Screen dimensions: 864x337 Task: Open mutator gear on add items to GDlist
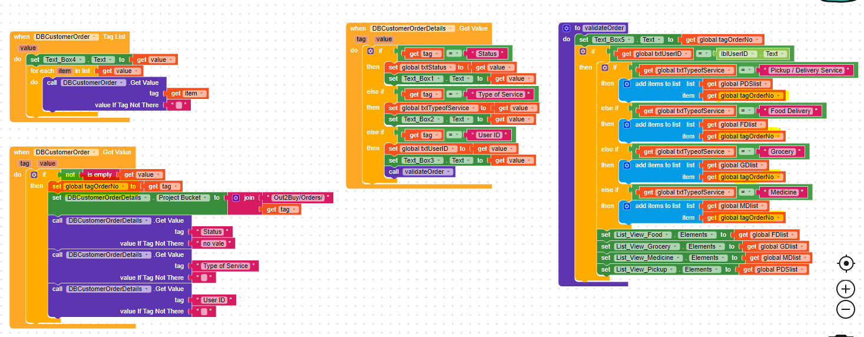(627, 165)
